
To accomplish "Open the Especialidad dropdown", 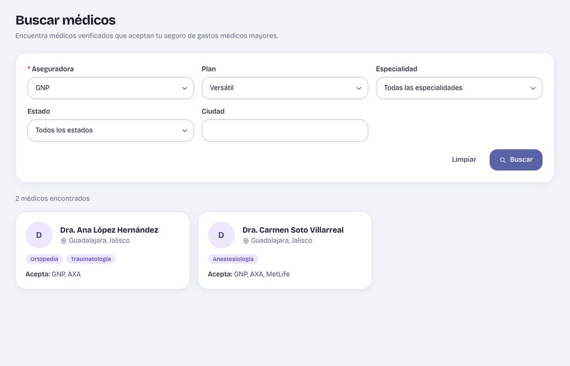I will click(459, 88).
